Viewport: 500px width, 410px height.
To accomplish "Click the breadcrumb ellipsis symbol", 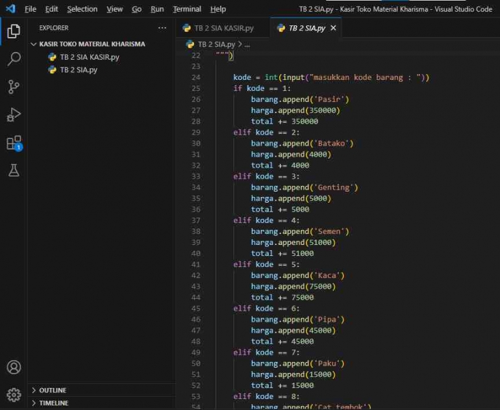I will (247, 45).
